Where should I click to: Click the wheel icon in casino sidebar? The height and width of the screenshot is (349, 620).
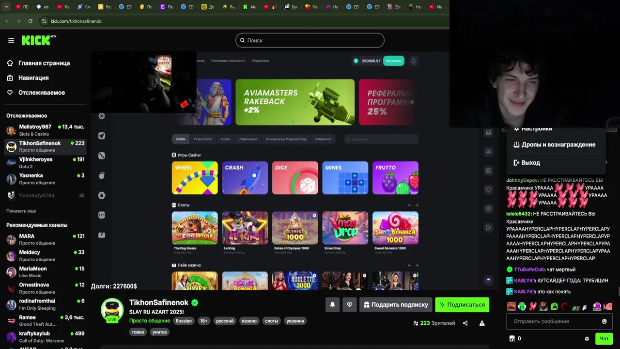[x=102, y=116]
